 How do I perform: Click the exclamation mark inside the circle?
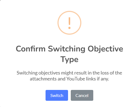[x=69, y=23]
